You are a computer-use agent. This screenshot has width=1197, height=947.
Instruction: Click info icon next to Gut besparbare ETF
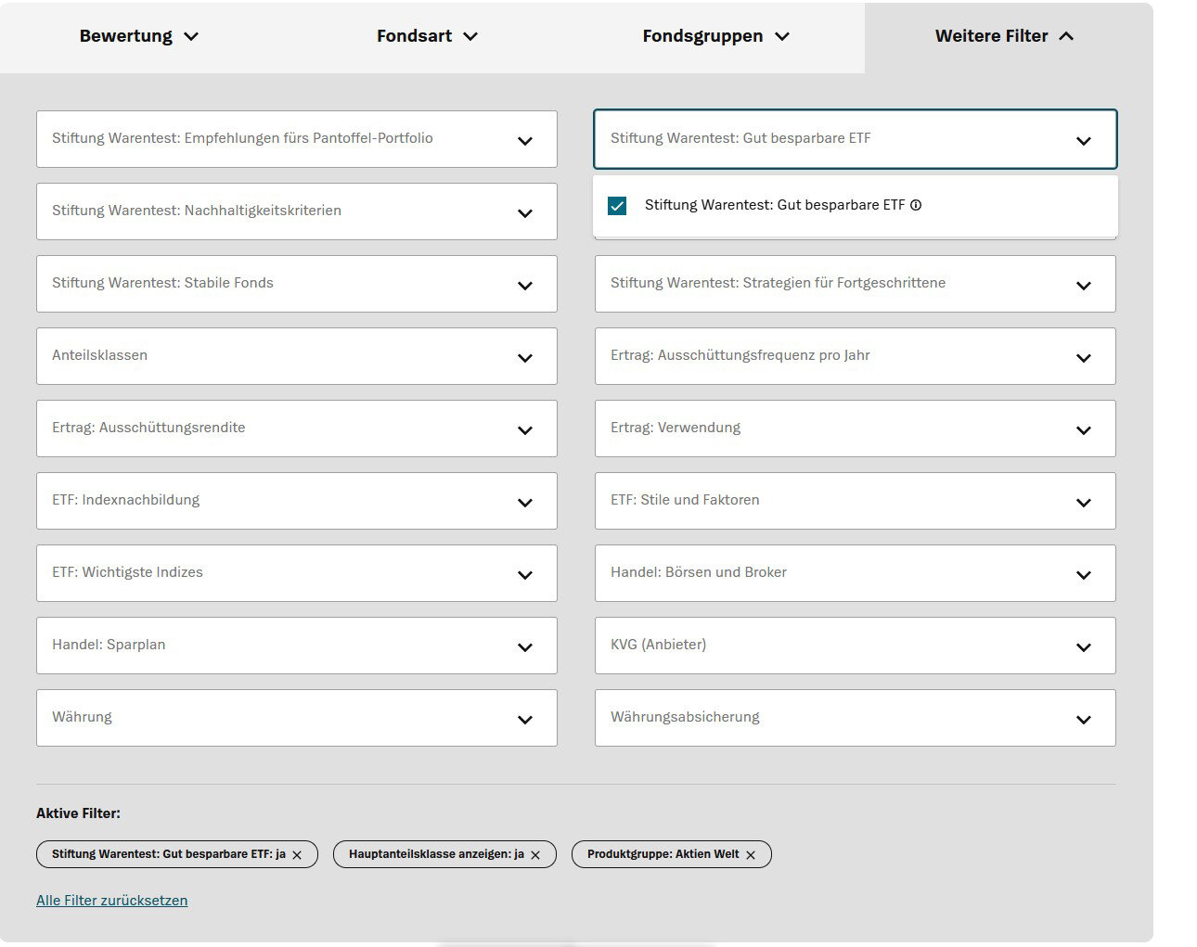point(916,206)
